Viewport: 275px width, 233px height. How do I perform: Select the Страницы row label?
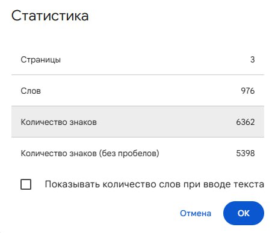tap(41, 59)
